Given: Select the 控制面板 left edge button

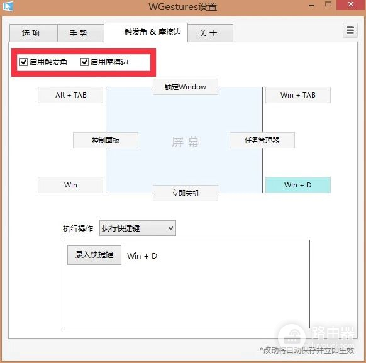Looking at the screenshot, I should coord(106,140).
